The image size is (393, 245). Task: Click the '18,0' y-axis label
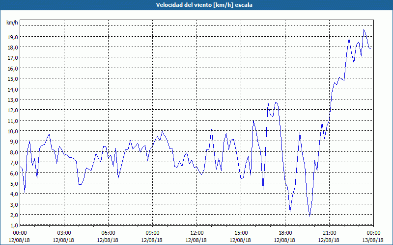point(13,48)
